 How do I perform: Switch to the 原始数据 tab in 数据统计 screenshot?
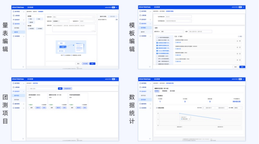click(x=165, y=91)
